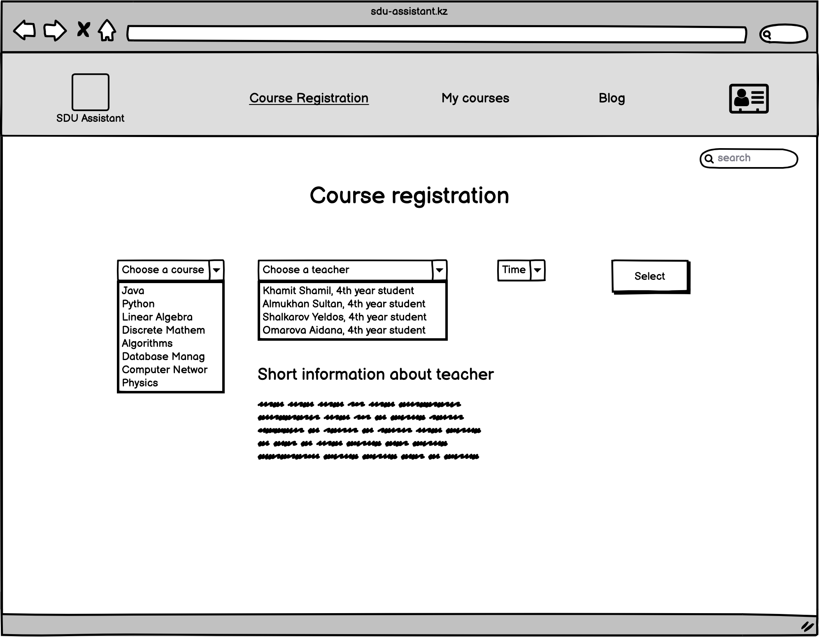Click the SDU Assistant logo box
819x637 pixels.
[91, 92]
